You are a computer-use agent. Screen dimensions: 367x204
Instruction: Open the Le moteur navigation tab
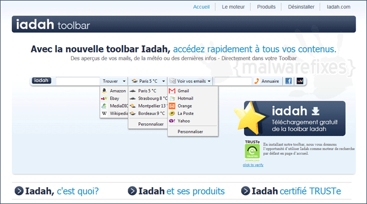(x=233, y=7)
